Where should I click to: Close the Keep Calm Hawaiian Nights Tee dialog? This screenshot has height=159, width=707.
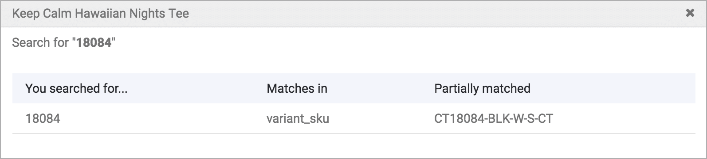click(x=690, y=13)
